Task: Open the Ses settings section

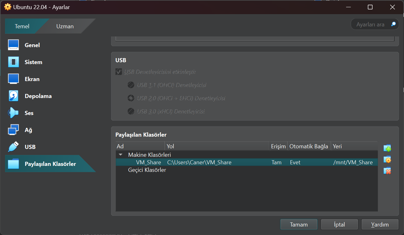Action: [x=50, y=113]
